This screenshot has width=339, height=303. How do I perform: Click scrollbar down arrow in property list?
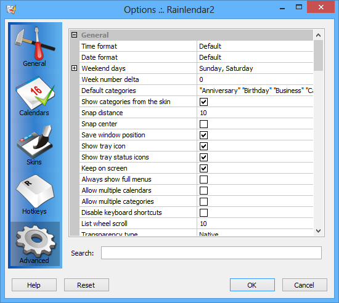318,231
